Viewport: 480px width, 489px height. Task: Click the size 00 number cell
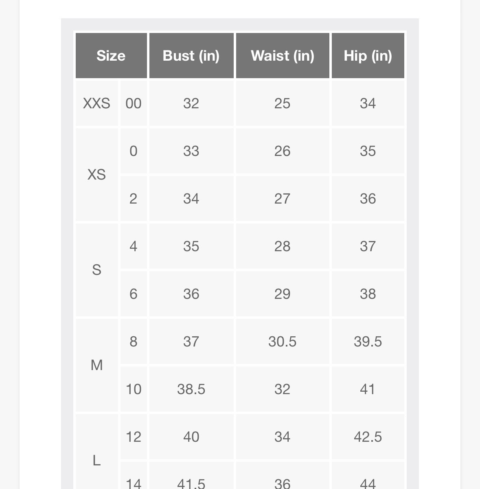pos(134,103)
